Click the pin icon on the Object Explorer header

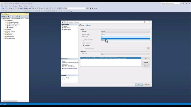[26, 14]
